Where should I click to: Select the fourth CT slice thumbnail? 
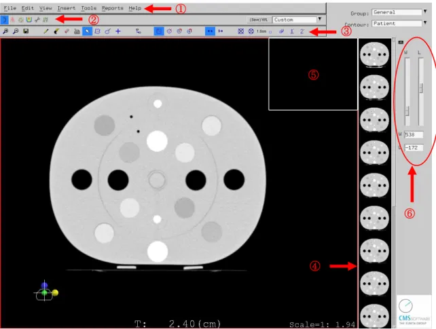pyautogui.click(x=374, y=153)
